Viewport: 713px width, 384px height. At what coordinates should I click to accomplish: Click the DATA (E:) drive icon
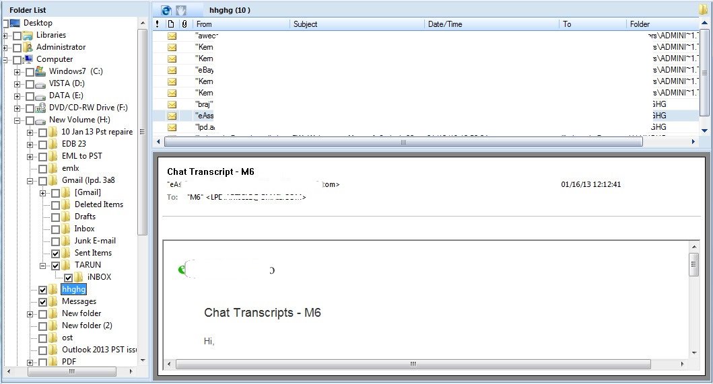click(40, 96)
